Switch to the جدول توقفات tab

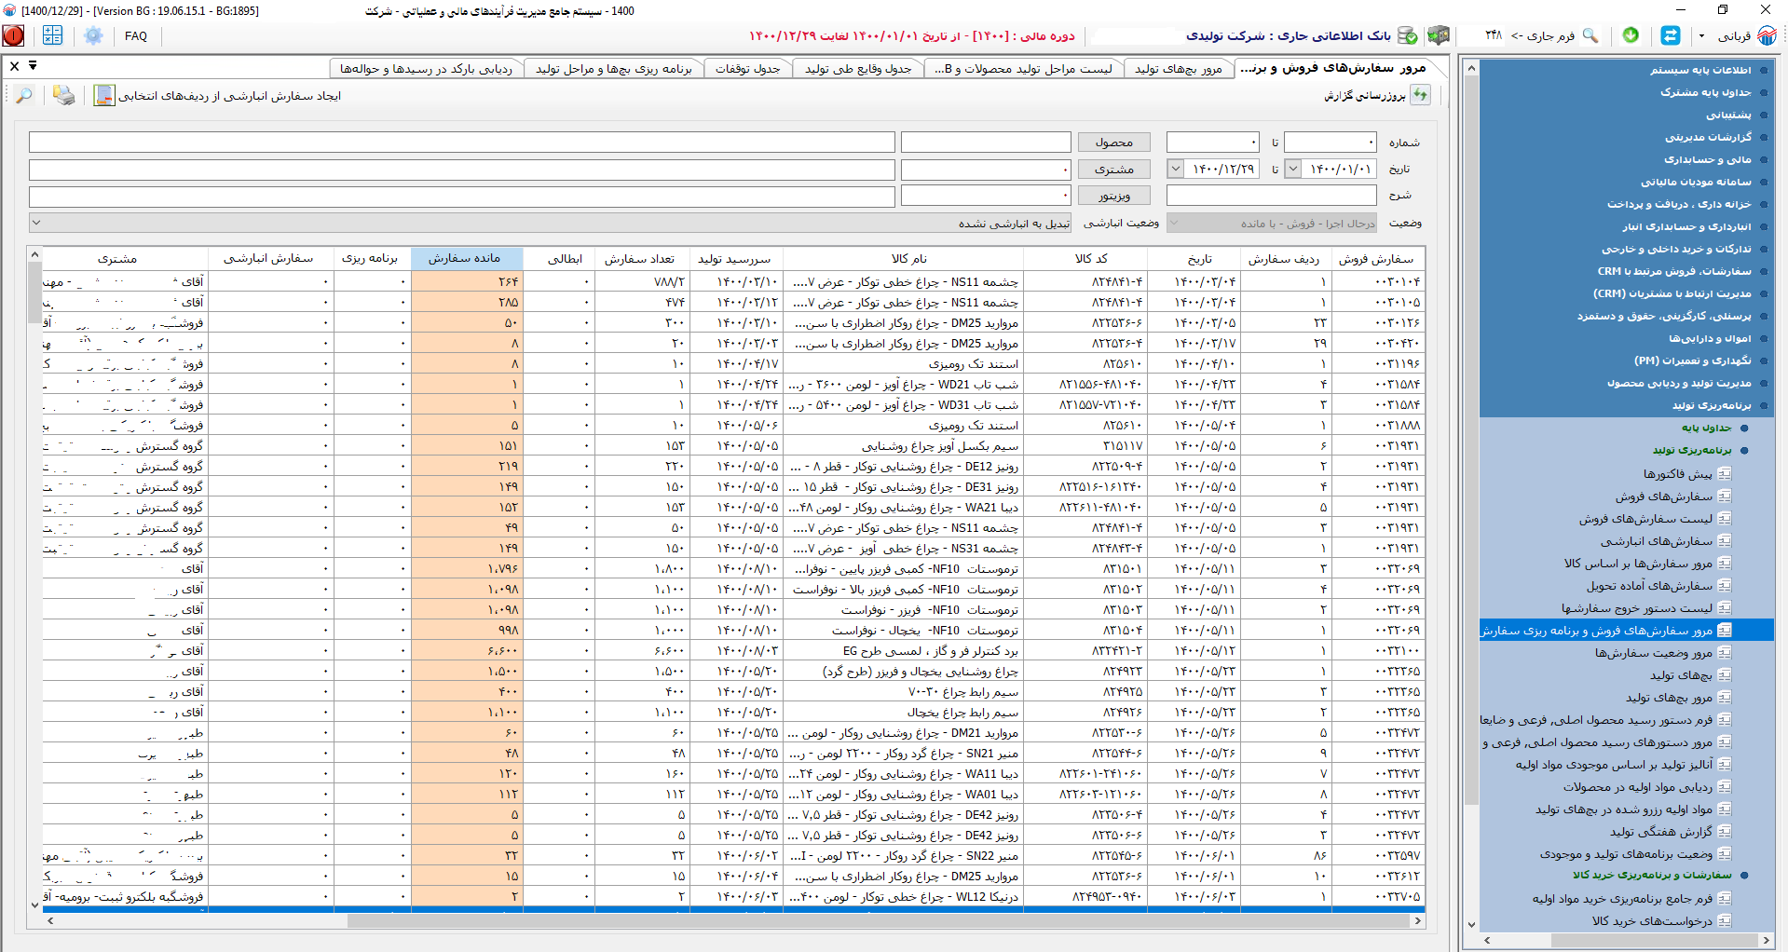(x=747, y=69)
